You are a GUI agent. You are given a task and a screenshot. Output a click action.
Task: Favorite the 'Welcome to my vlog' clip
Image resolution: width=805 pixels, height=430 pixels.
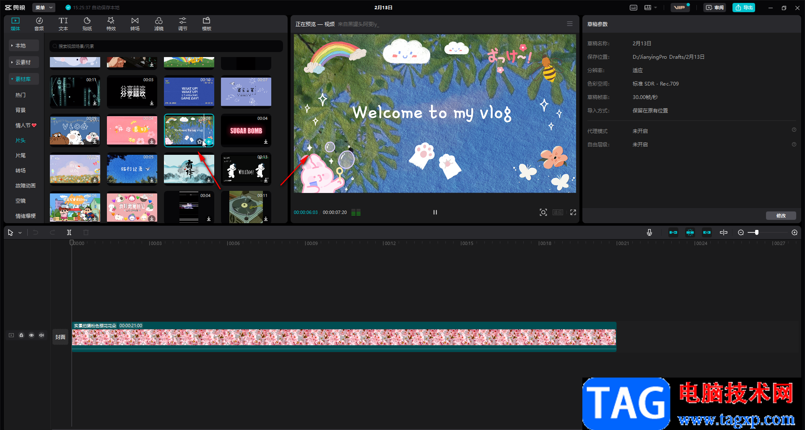pos(200,142)
